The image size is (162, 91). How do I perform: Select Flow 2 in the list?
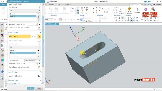tap(23, 16)
